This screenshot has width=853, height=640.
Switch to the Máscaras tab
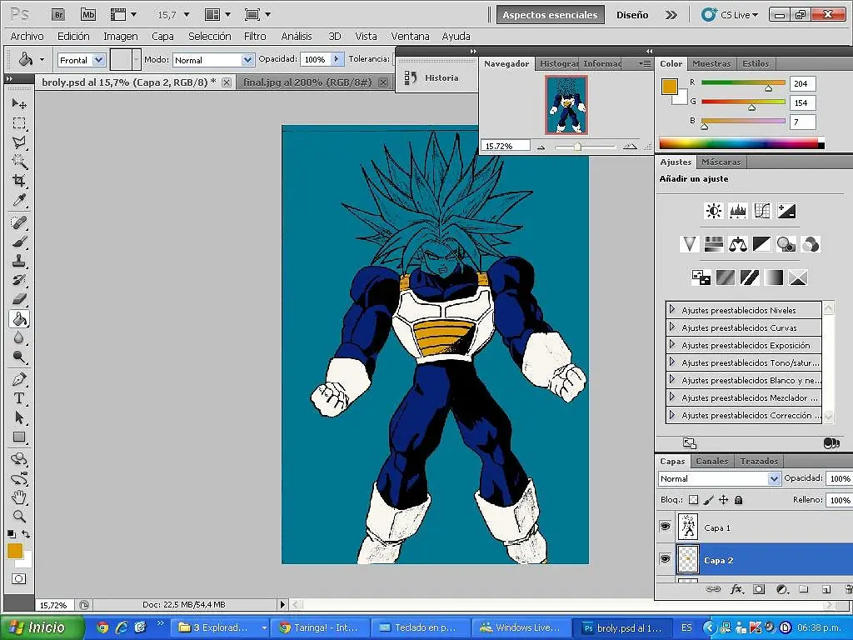[x=721, y=162]
